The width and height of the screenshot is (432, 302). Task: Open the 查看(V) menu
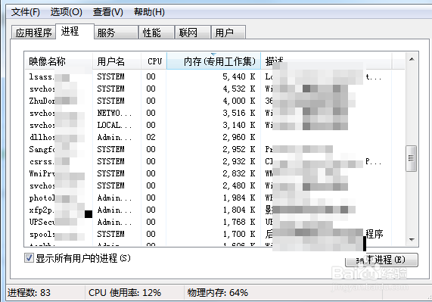[x=107, y=12]
